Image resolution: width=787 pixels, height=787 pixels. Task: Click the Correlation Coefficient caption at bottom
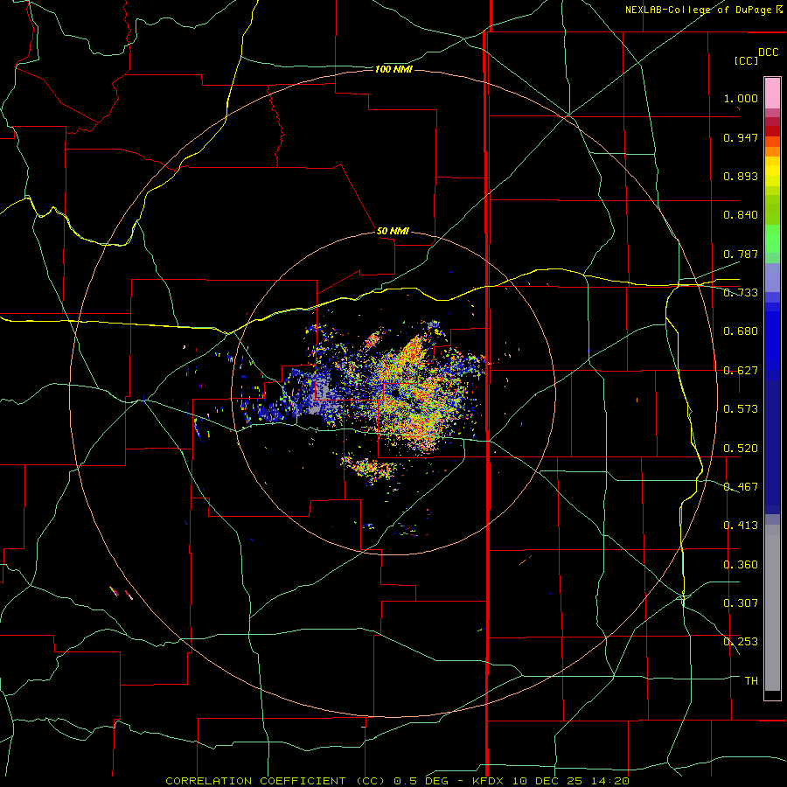point(397,781)
